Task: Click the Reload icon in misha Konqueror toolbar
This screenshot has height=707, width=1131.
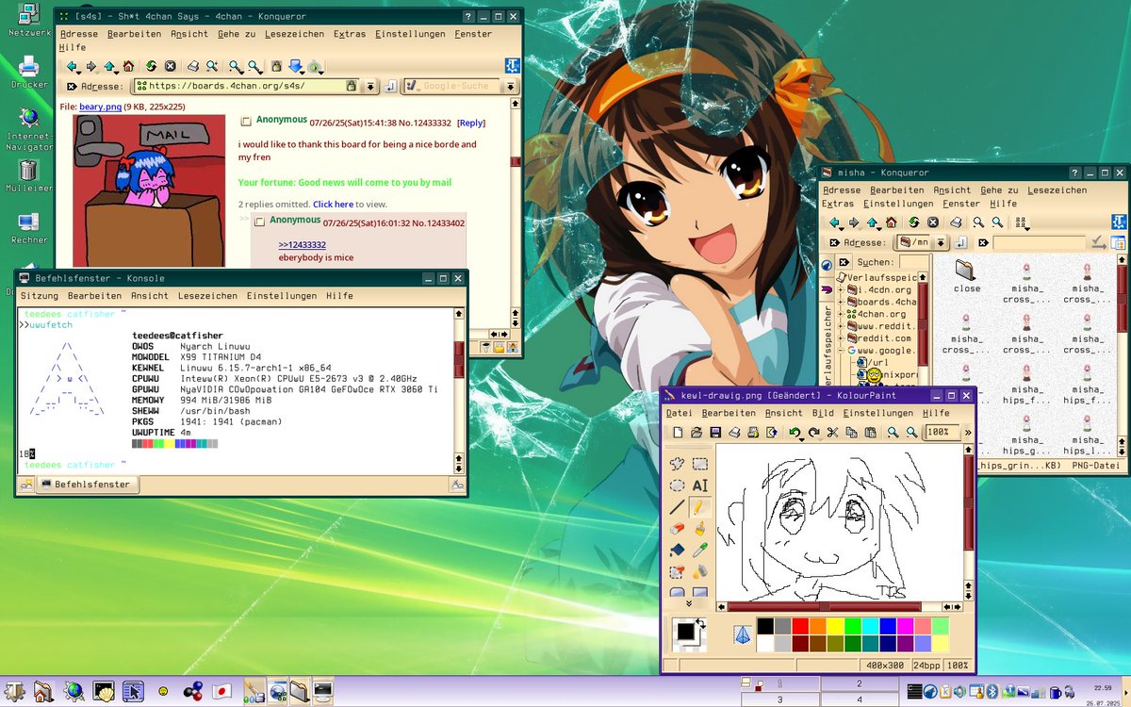Action: pyautogui.click(x=913, y=222)
